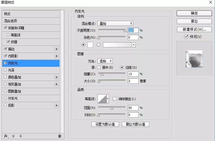Image resolution: width=215 pixels, height=141 pixels.
Task: Click the 抖动 jitter value field
Action: point(133,115)
